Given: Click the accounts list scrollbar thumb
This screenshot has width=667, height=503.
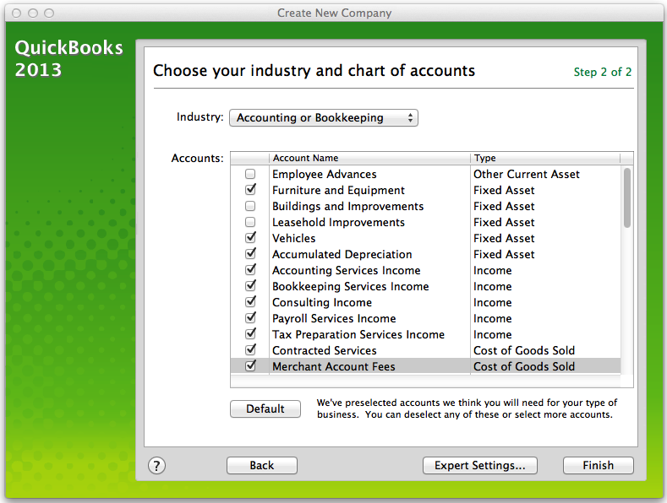Looking at the screenshot, I should [627, 198].
